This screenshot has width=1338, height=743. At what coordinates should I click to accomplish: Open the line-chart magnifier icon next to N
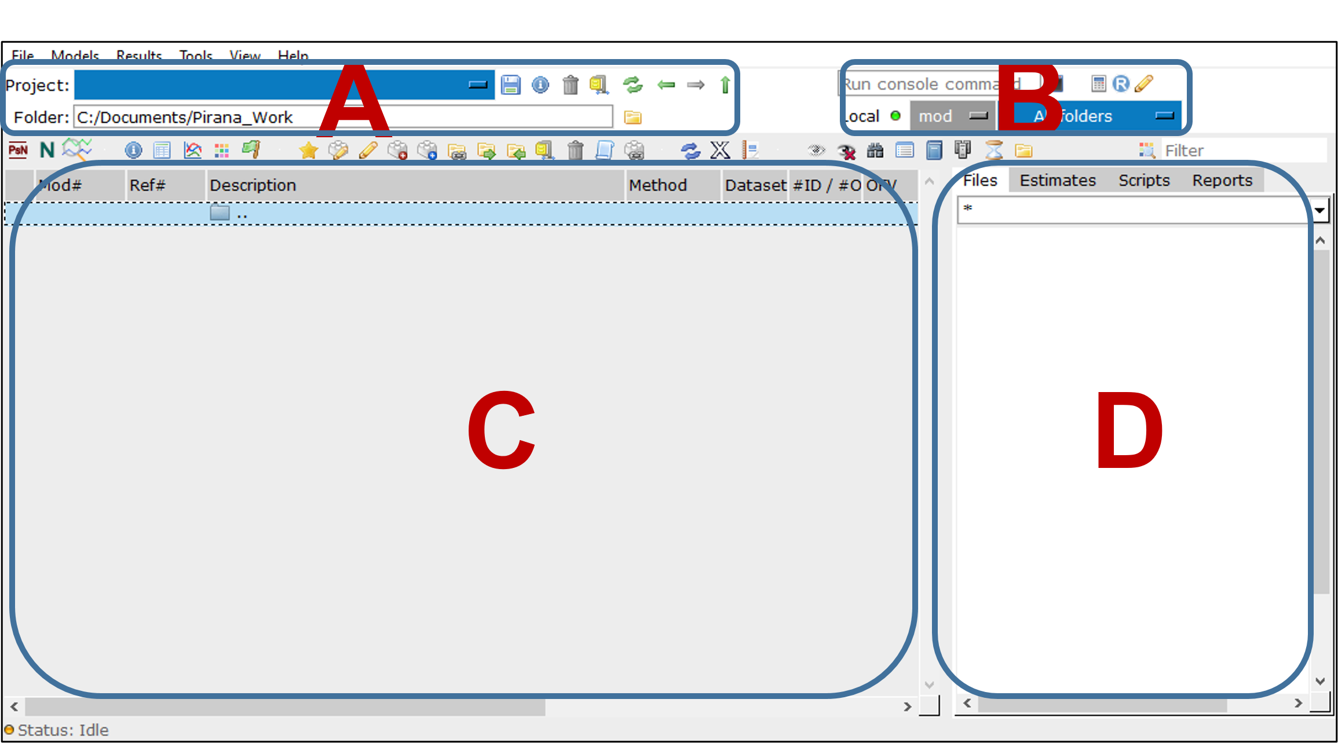[x=77, y=149]
